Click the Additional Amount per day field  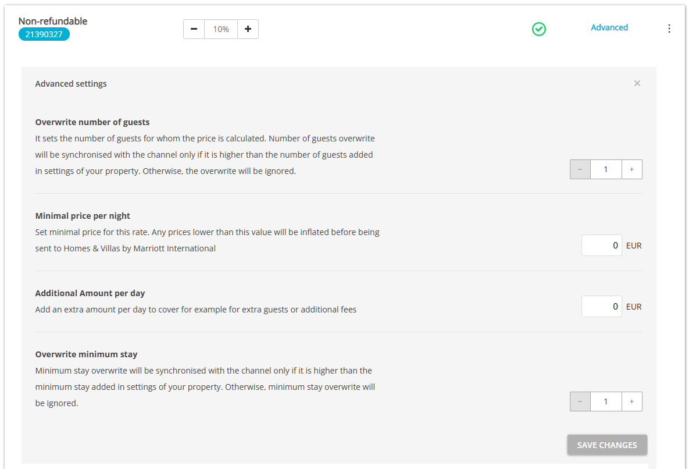[x=602, y=307]
